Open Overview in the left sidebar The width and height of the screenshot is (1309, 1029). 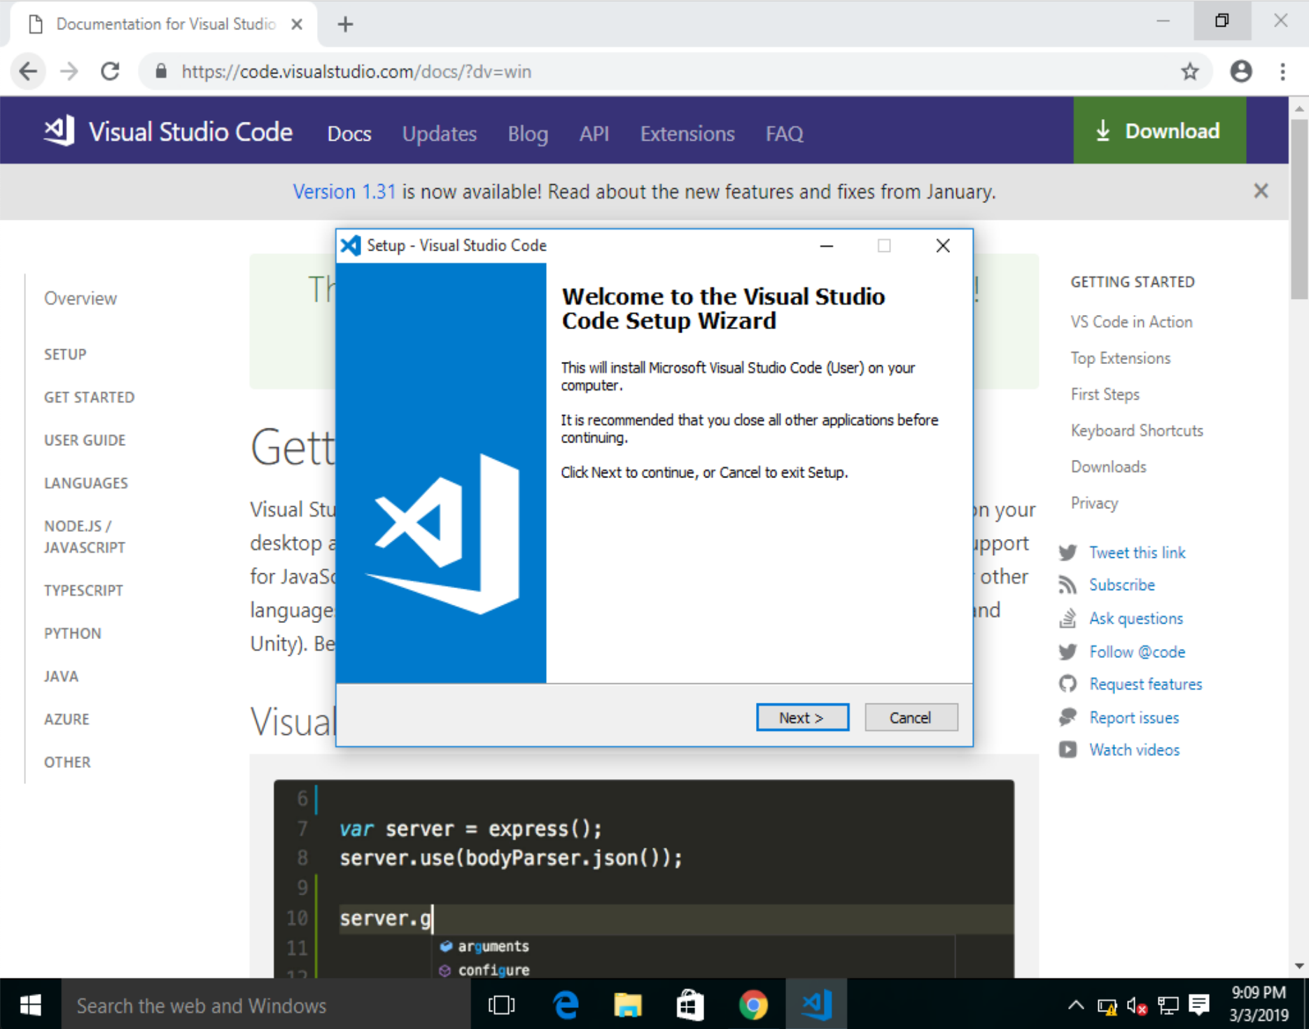pyautogui.click(x=80, y=298)
